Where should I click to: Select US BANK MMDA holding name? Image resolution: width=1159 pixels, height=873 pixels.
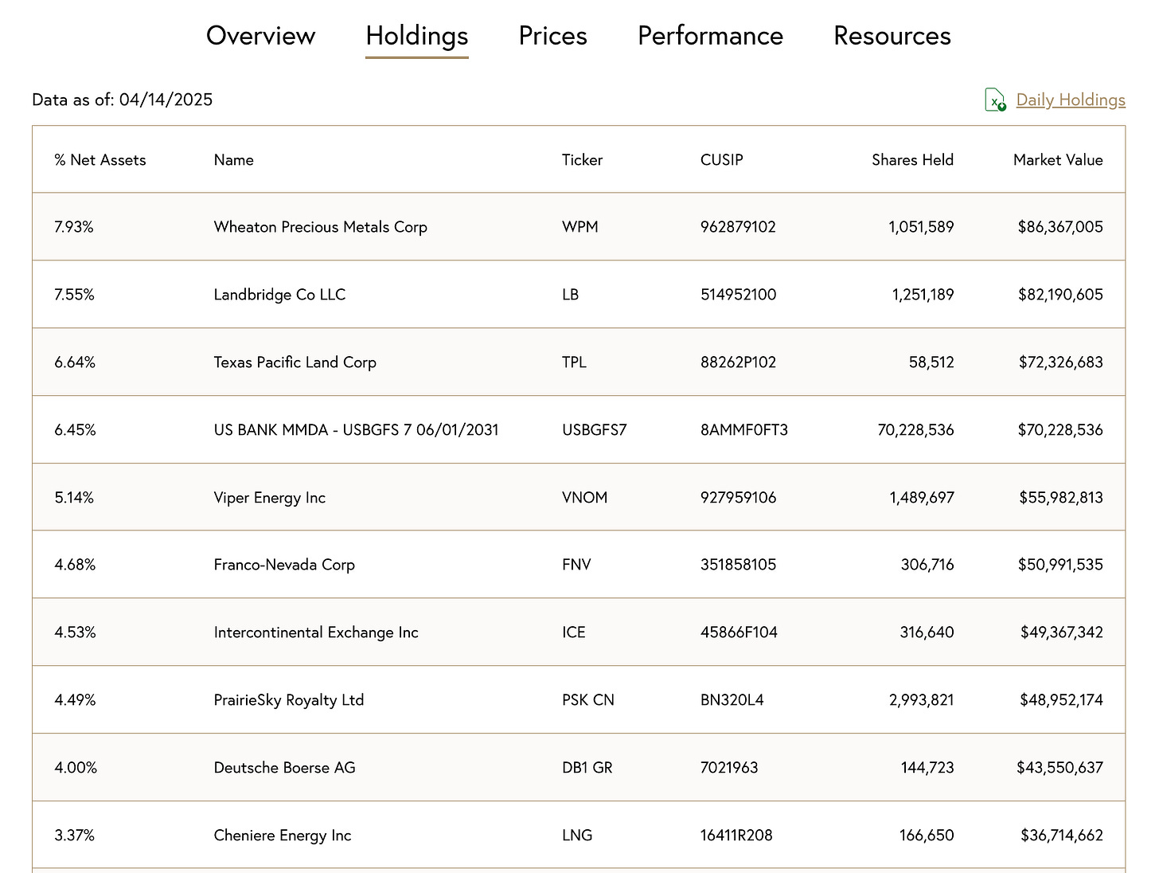coord(356,430)
